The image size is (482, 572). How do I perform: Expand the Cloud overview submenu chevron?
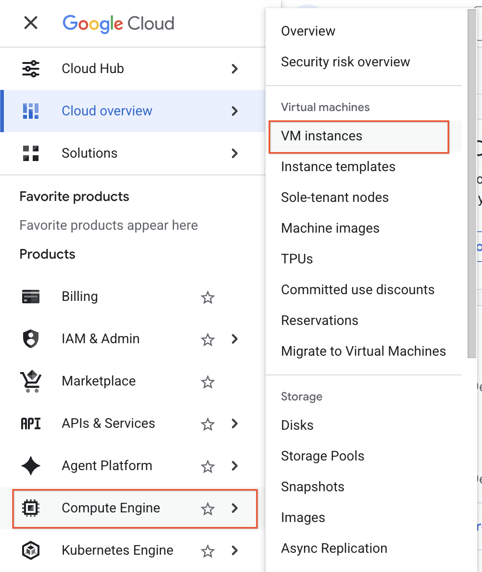(x=235, y=111)
